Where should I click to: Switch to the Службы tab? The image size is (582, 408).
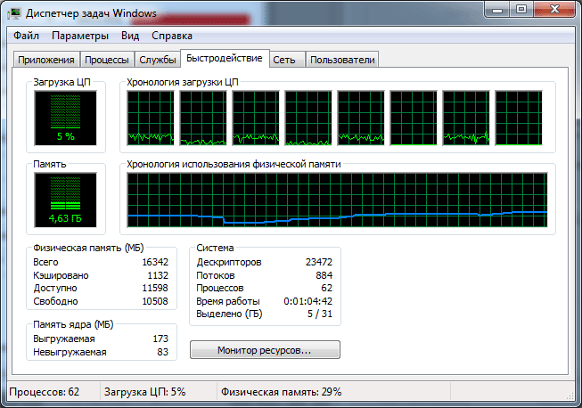click(158, 60)
